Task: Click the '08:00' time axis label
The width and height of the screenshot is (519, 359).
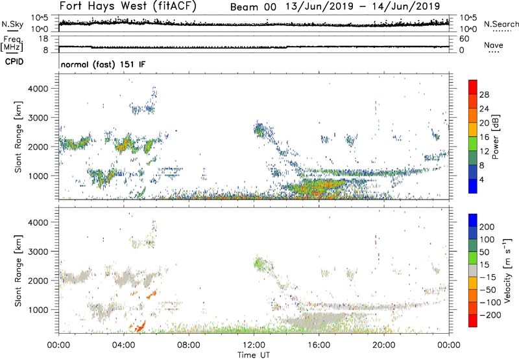Action: (189, 345)
